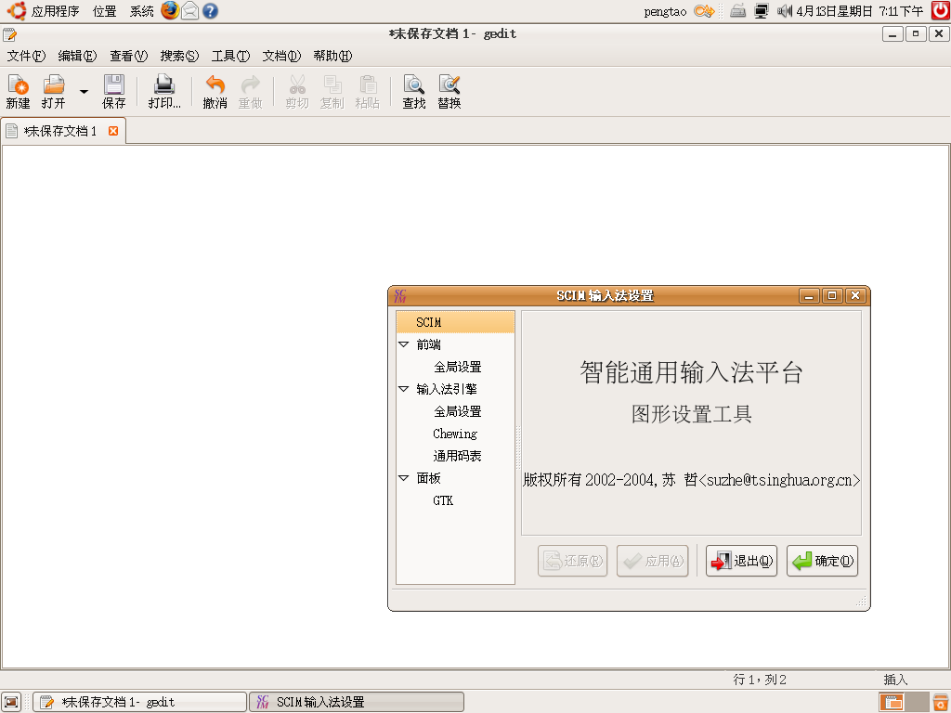The width and height of the screenshot is (951, 713).
Task: Collapse the 面板 tree section
Action: click(403, 478)
